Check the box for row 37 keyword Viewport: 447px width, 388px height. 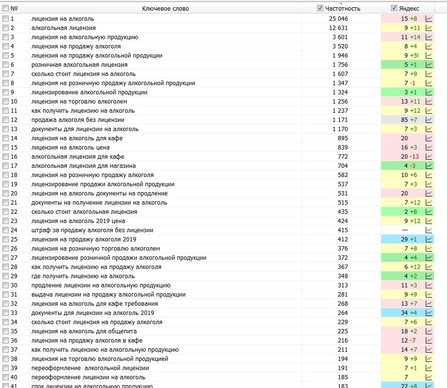pyautogui.click(x=5, y=350)
